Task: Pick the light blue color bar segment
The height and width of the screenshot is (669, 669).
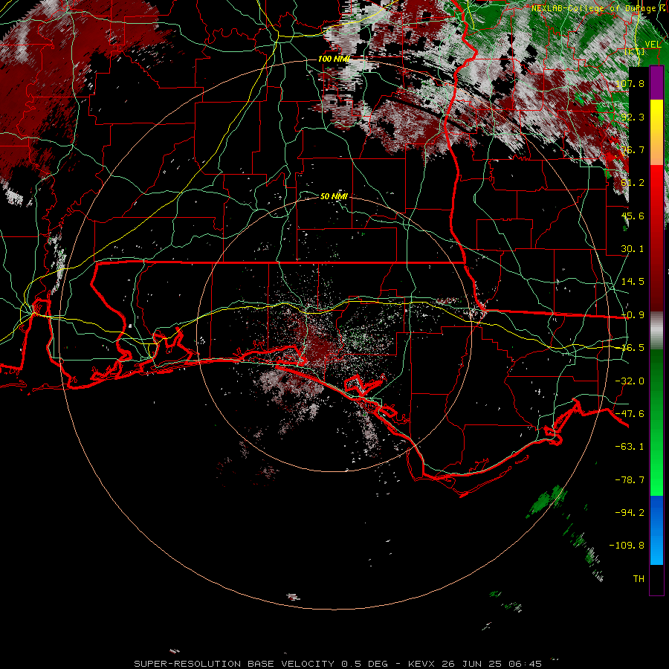Action: click(x=656, y=550)
